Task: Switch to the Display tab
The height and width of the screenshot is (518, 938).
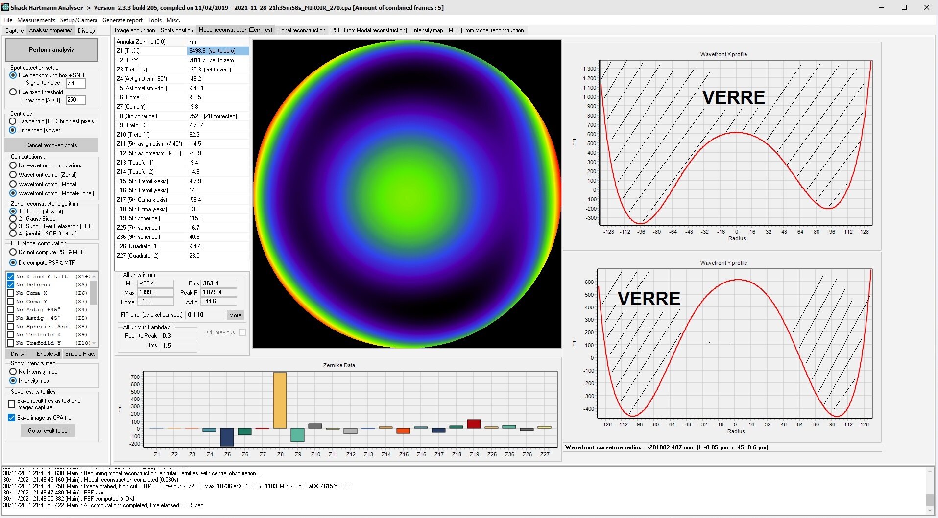Action: click(x=86, y=30)
